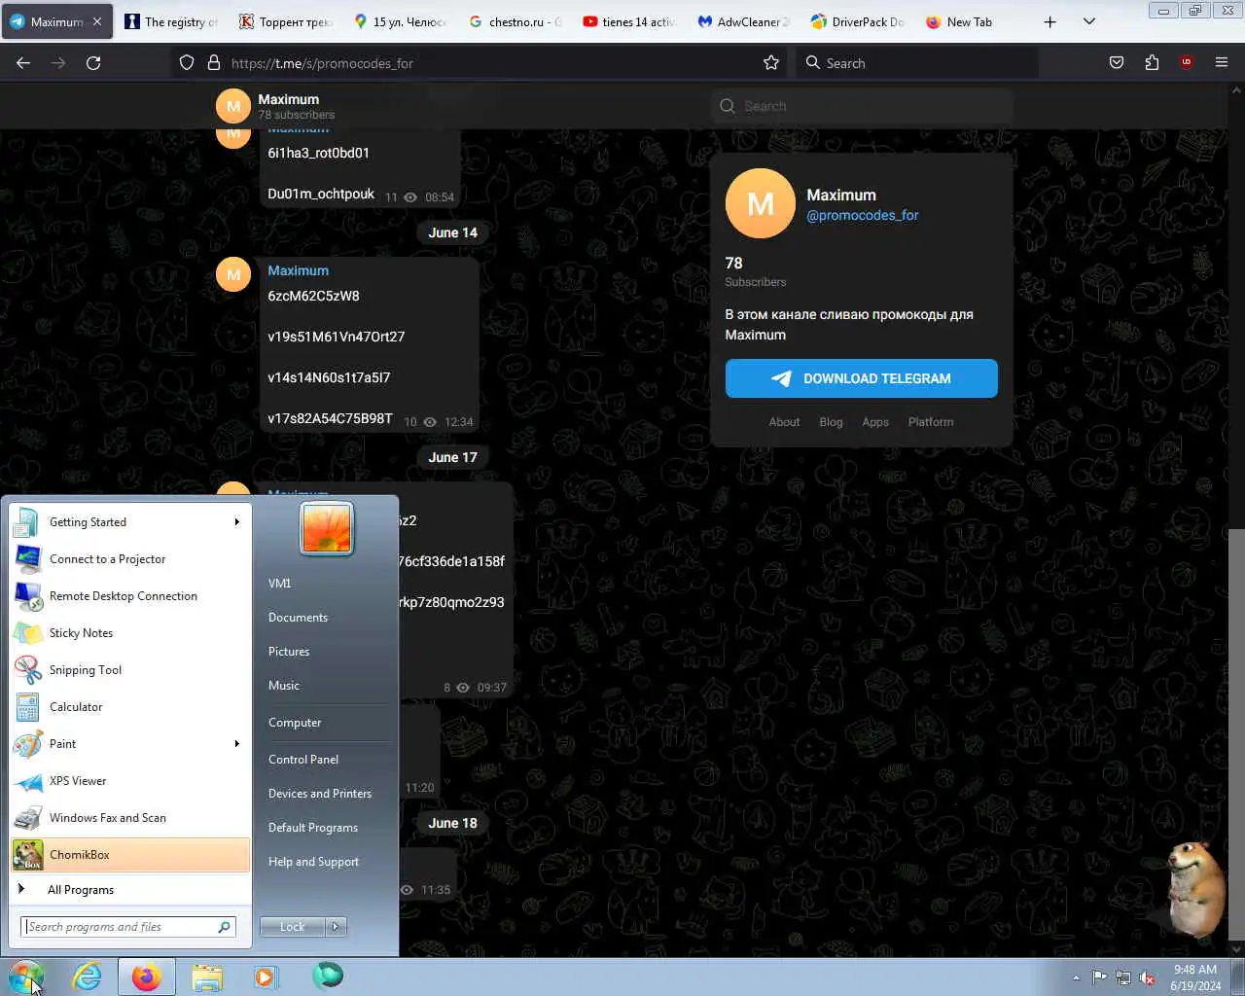Click the Telegram channel Search field
This screenshot has height=996, width=1245.
[861, 106]
